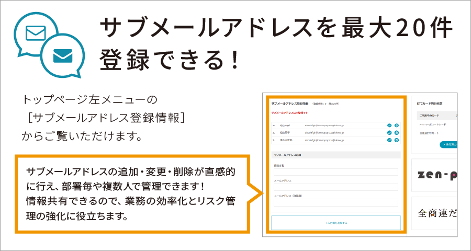Click the delete icon for the first sub-address
Viewport: 471px width, 251px height.
pyautogui.click(x=397, y=125)
